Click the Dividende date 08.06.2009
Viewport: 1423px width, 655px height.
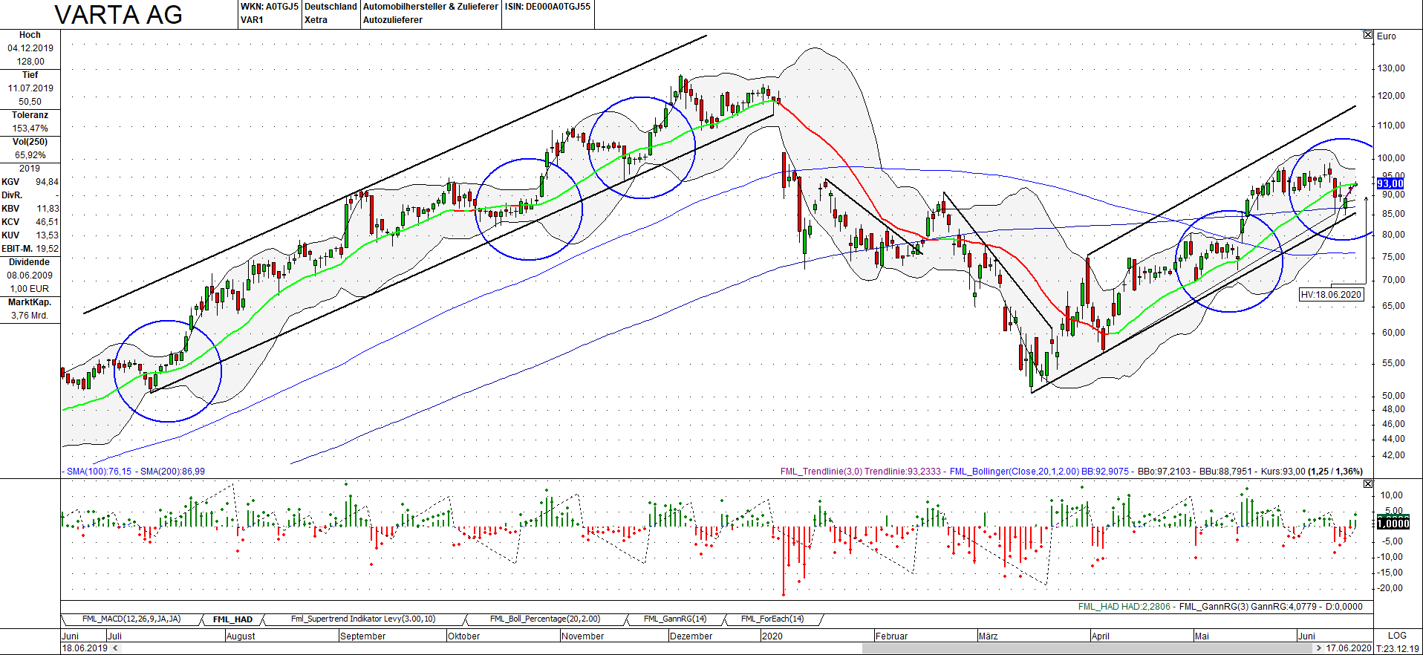pyautogui.click(x=30, y=276)
